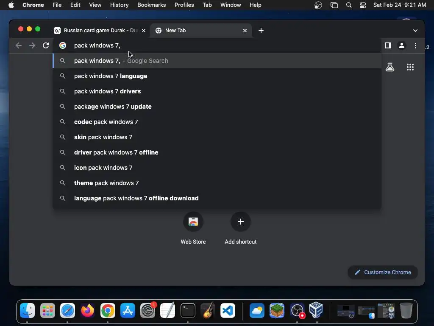Open the Chrome side panel icon
The height and width of the screenshot is (326, 434).
coord(388,45)
